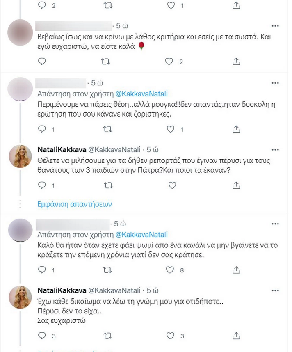Reply to the tweet about the Patras reportage
The image size is (292, 352).
pos(42,185)
